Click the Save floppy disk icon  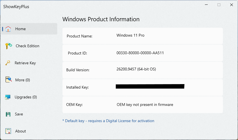pos(8,114)
